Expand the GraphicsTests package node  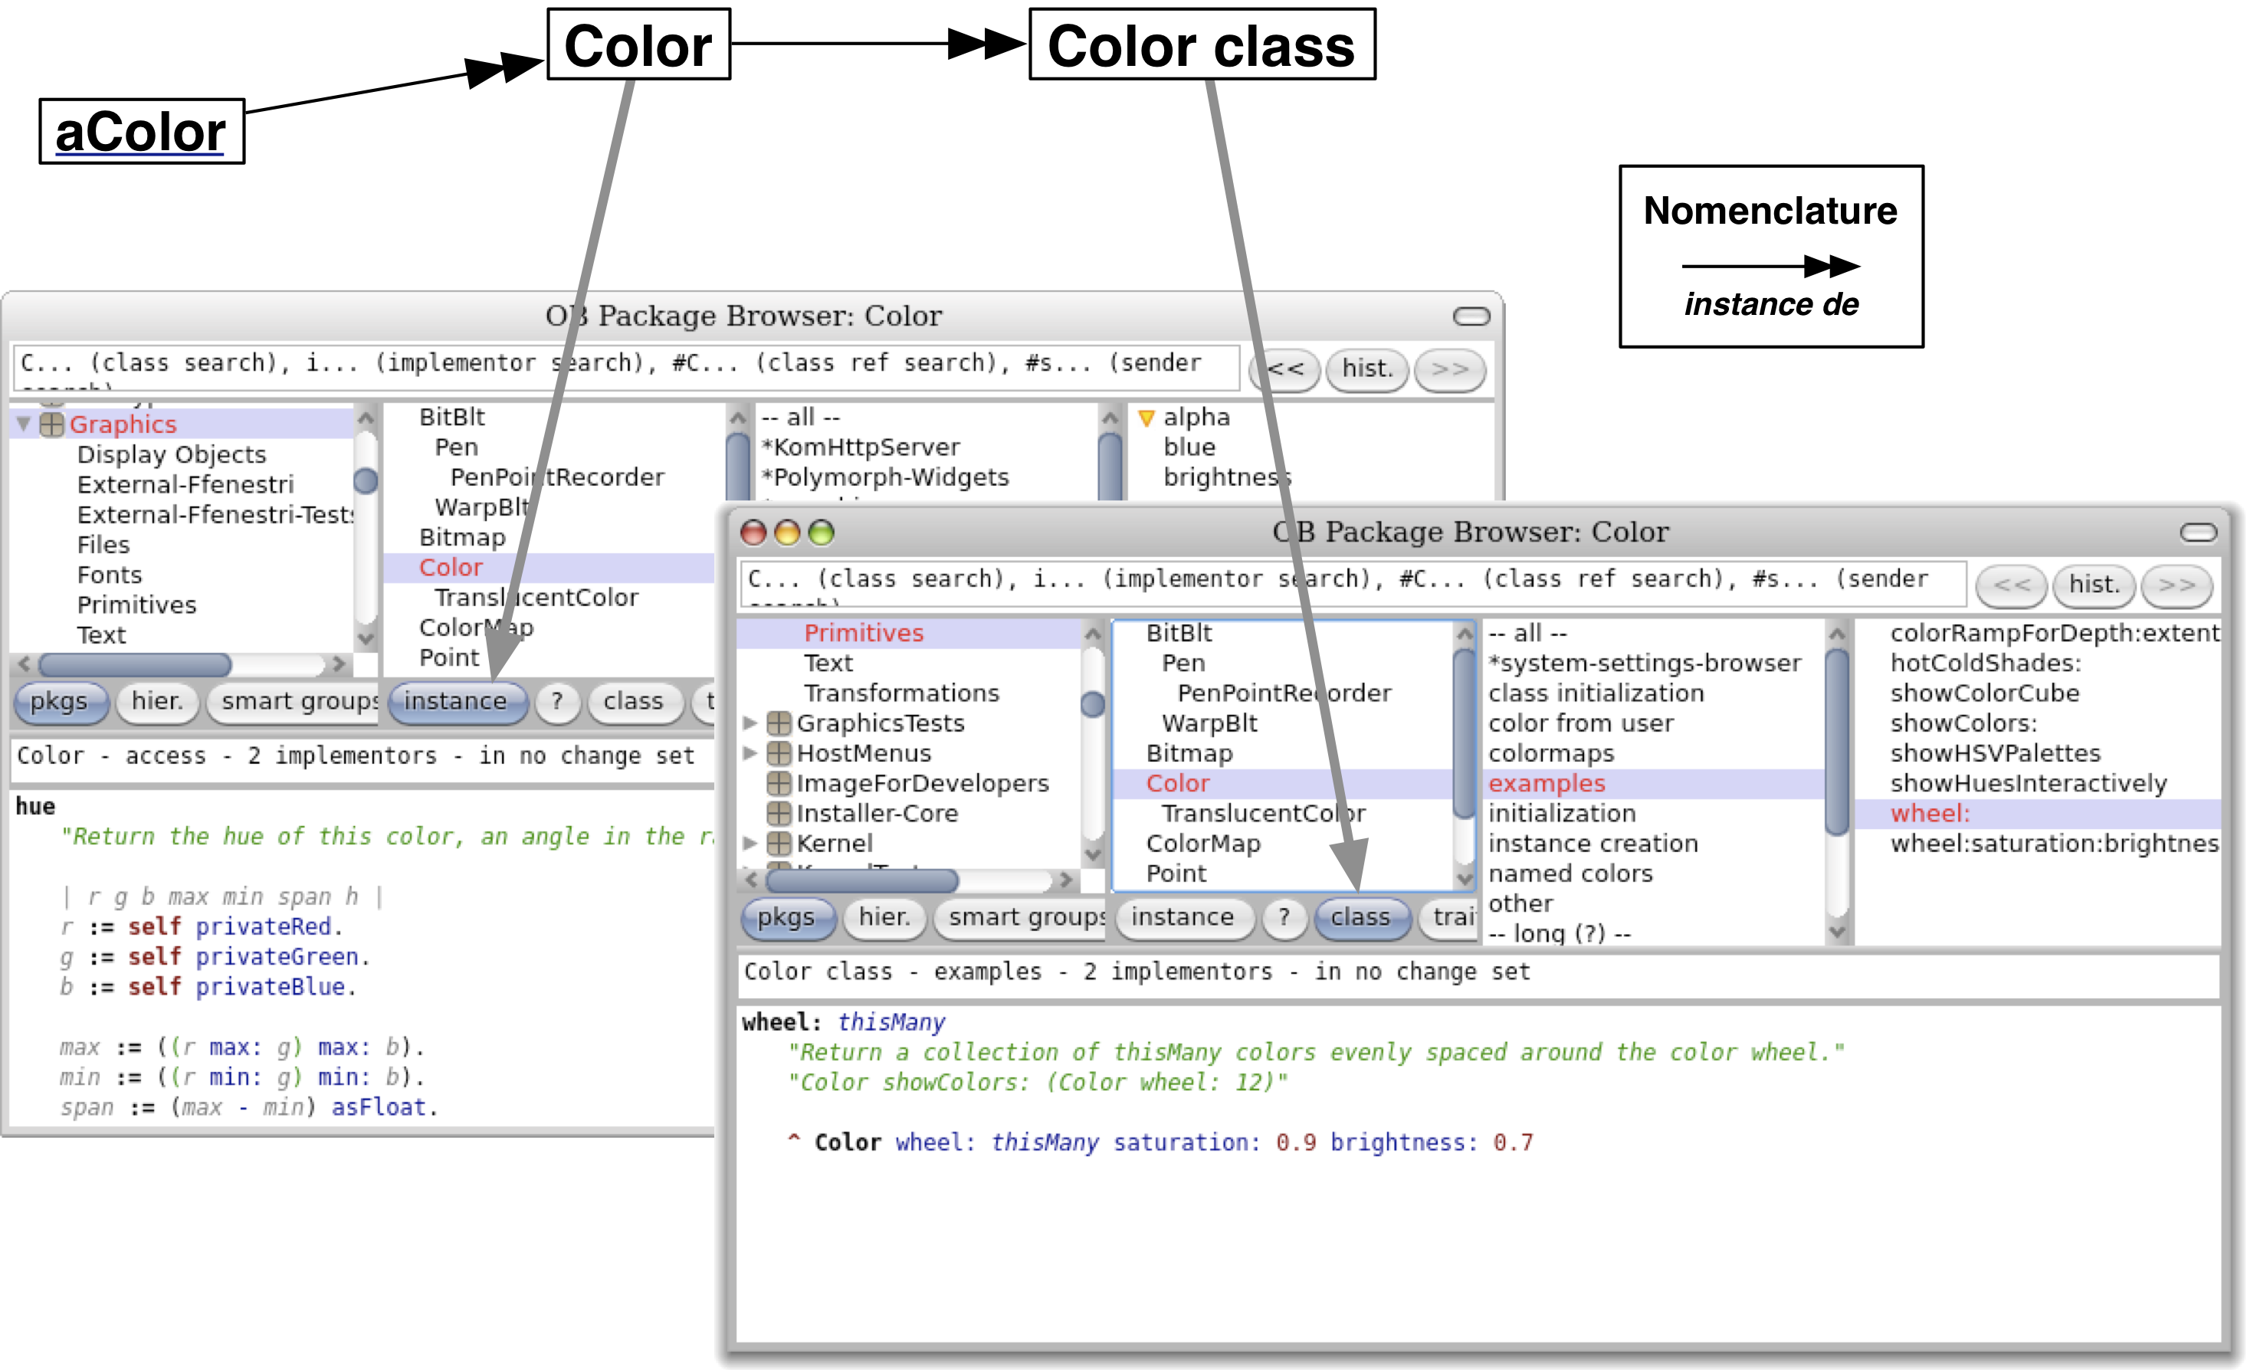pos(750,724)
